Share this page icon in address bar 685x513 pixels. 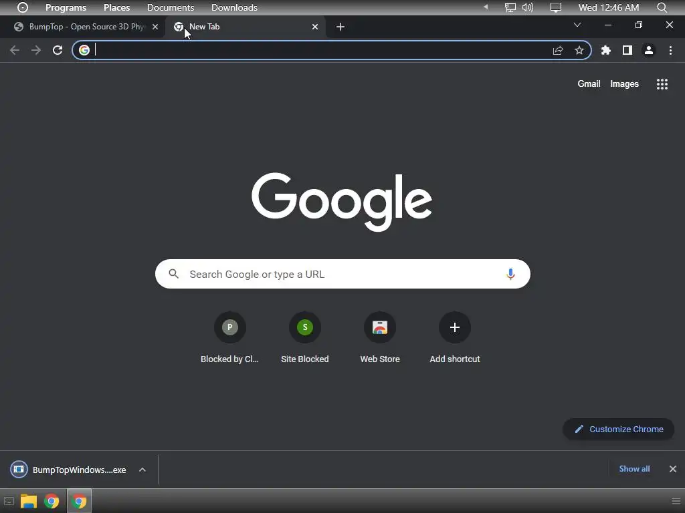click(x=558, y=50)
